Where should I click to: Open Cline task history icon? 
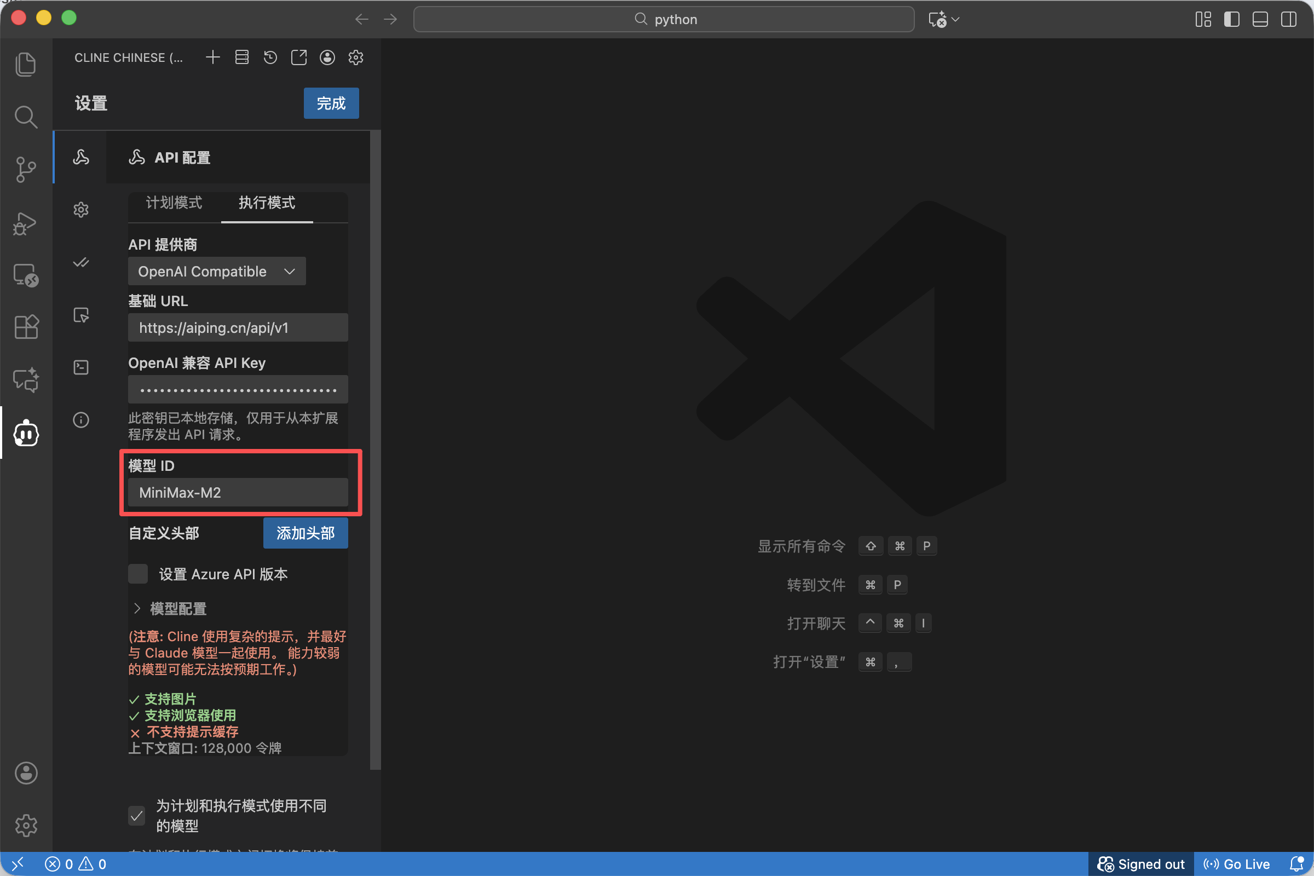(x=270, y=57)
